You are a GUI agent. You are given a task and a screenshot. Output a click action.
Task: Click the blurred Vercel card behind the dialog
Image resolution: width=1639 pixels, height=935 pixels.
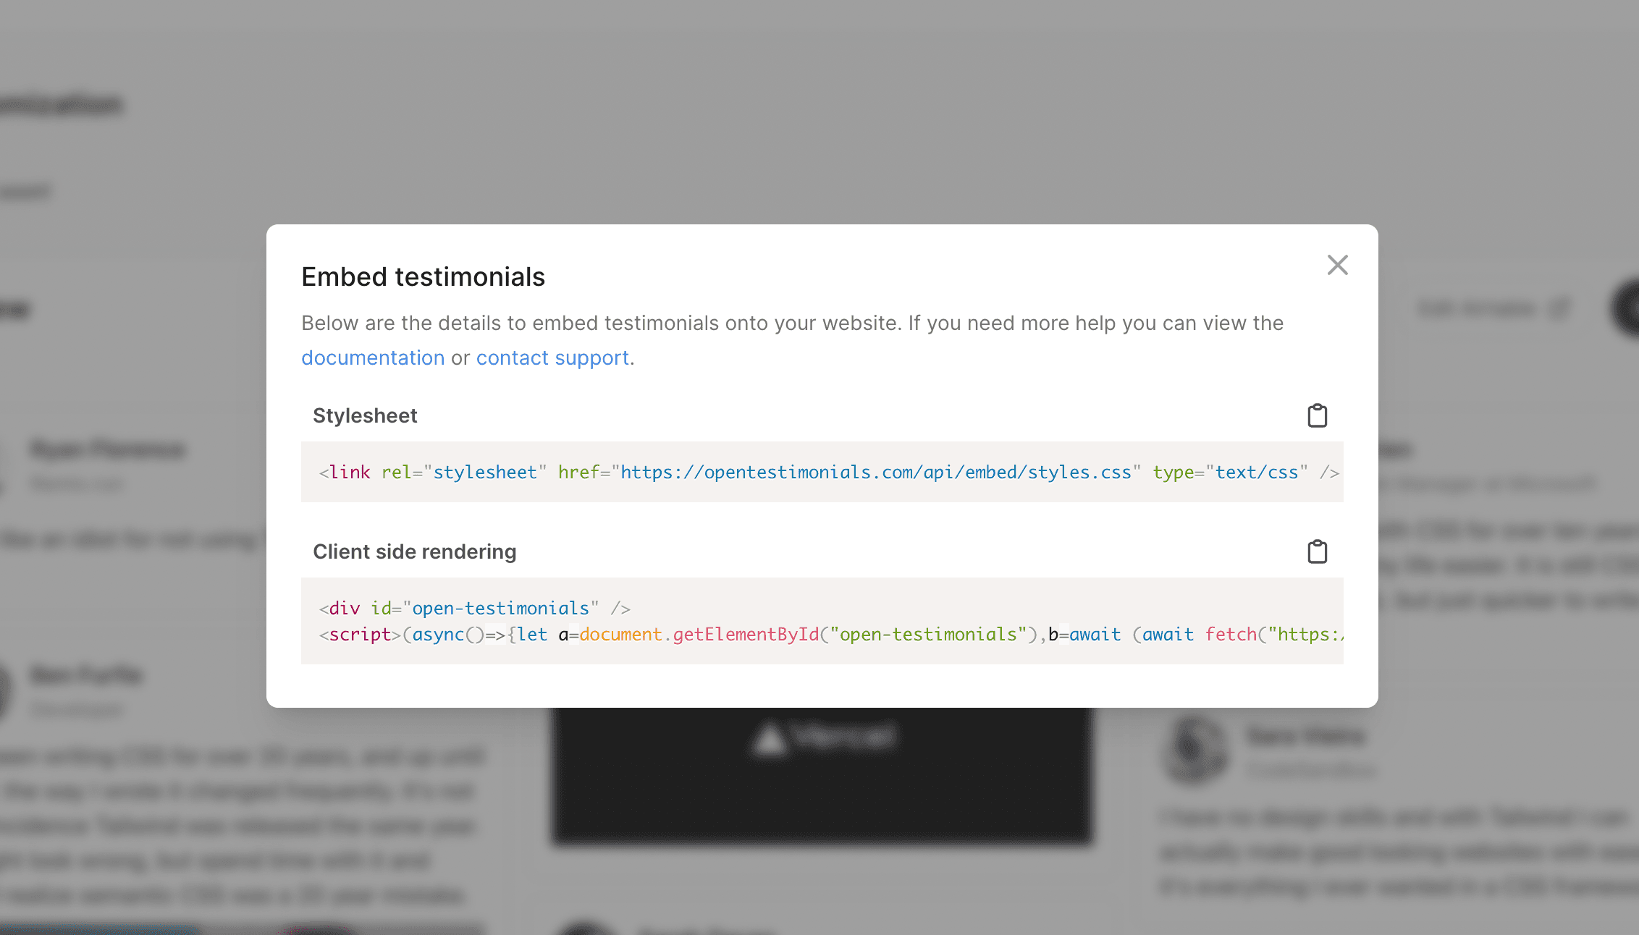point(822,774)
